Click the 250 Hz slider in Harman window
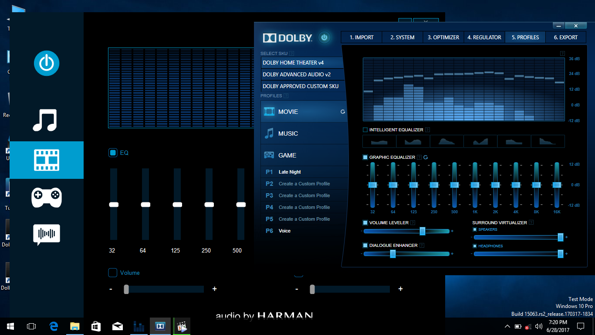This screenshot has width=595, height=335. pyautogui.click(x=209, y=205)
